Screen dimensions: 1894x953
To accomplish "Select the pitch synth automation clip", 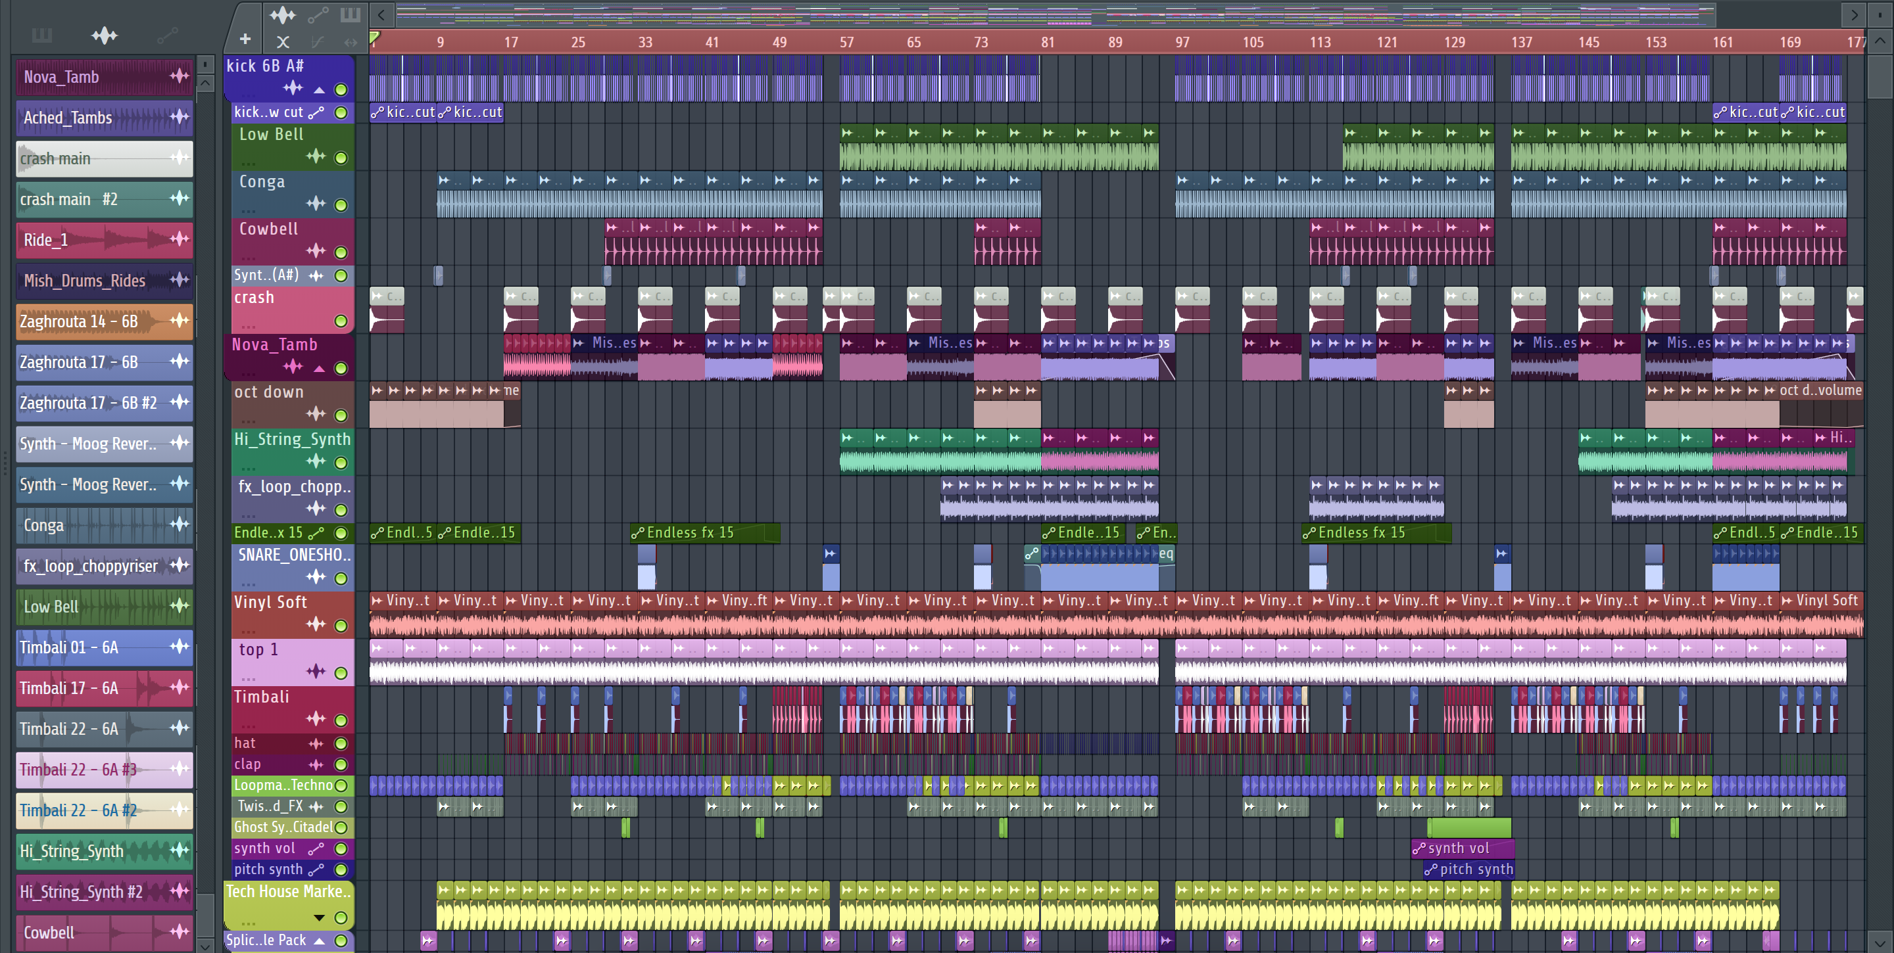I will [x=1469, y=870].
